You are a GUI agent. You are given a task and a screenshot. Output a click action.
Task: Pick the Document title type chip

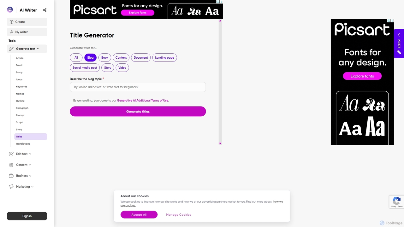point(141,58)
